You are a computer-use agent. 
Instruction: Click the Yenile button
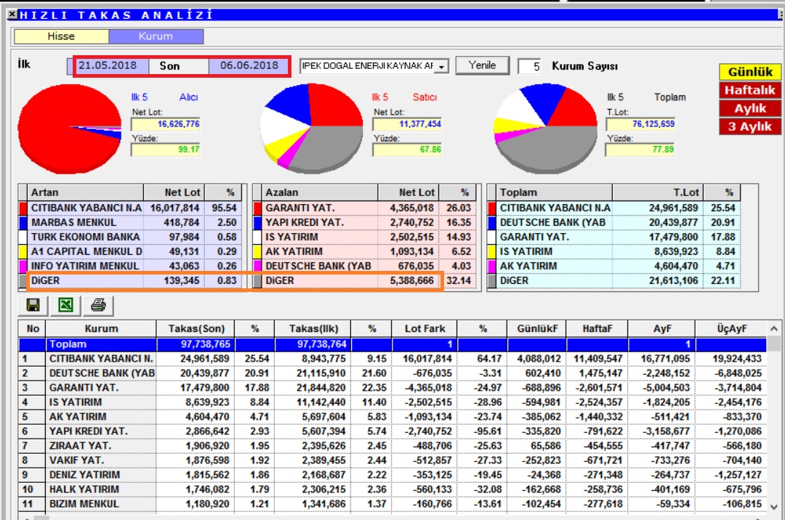point(482,65)
